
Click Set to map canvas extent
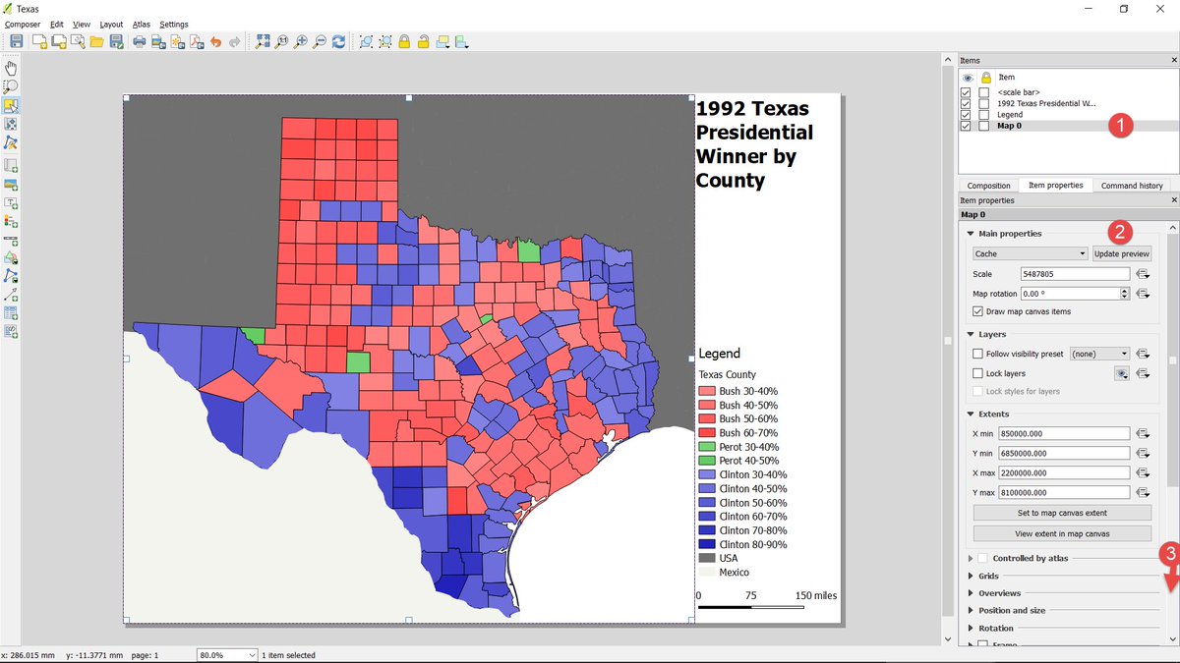pyautogui.click(x=1062, y=513)
